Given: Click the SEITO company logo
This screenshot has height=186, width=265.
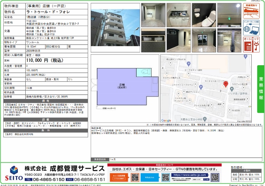Looking at the screenshot, I should (x=14, y=173).
